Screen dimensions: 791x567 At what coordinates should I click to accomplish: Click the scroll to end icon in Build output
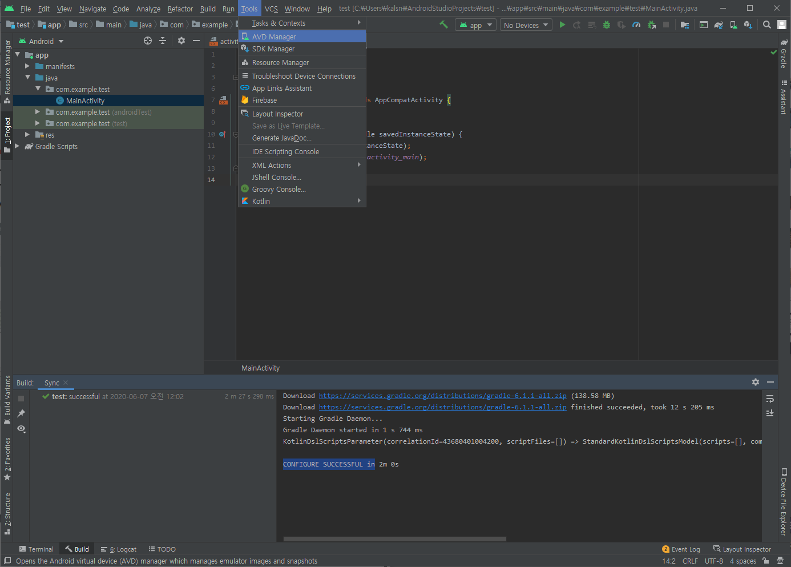(x=770, y=413)
